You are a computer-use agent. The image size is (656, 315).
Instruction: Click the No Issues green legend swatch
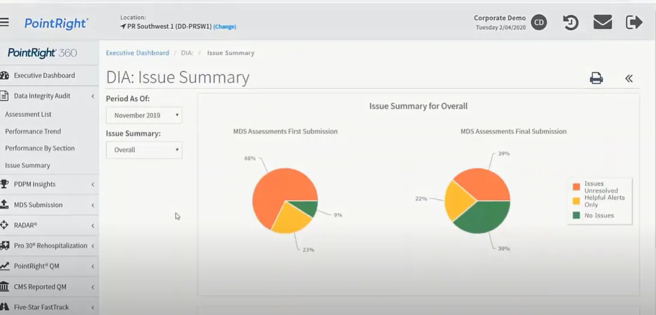pos(577,215)
